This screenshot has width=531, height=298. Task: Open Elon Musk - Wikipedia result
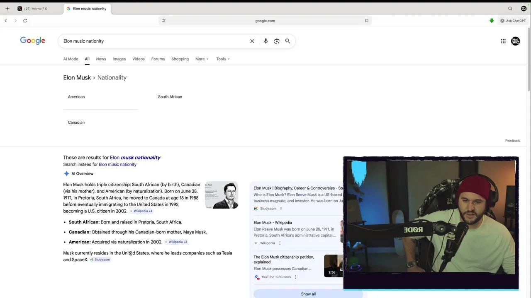[x=273, y=222]
